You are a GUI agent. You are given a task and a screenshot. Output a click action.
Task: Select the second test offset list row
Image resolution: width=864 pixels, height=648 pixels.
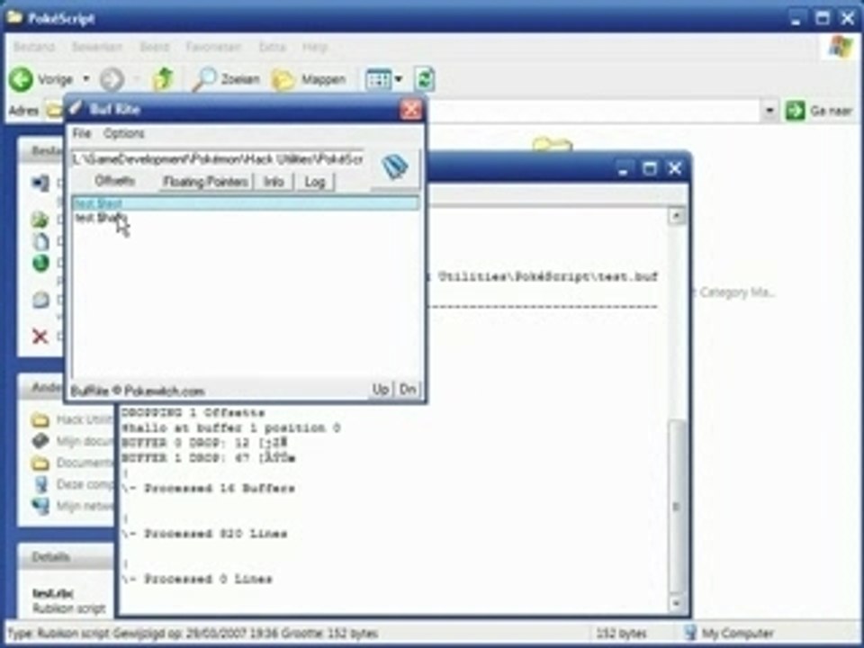click(246, 218)
